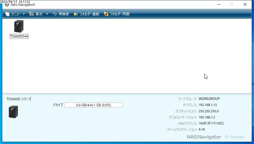Close the NAS Navigator2 window

(x=245, y=4)
